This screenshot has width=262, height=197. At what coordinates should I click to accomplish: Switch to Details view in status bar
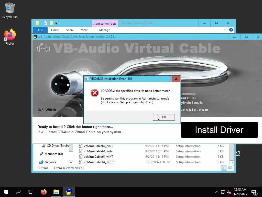click(224, 168)
